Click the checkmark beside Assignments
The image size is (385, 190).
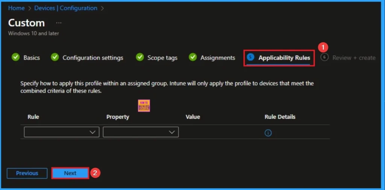point(193,57)
